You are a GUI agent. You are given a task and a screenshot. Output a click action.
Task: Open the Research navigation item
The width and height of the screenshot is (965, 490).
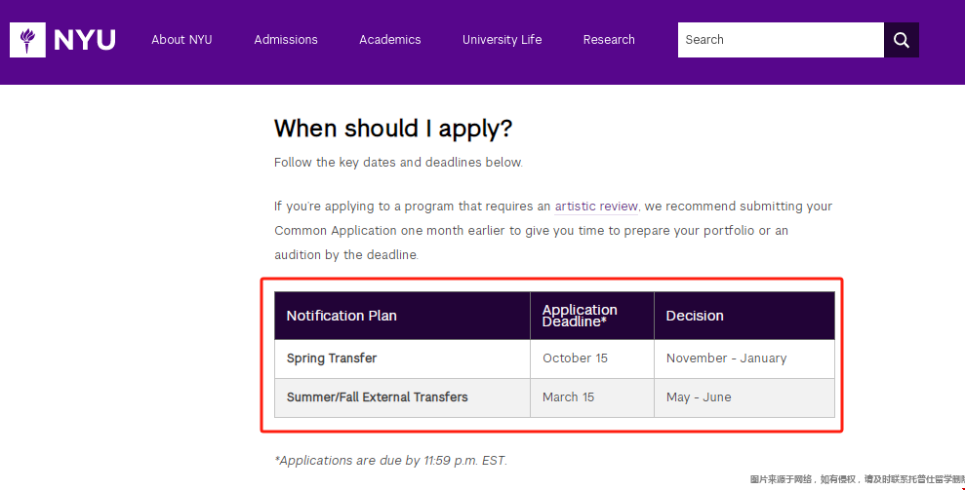tap(609, 40)
